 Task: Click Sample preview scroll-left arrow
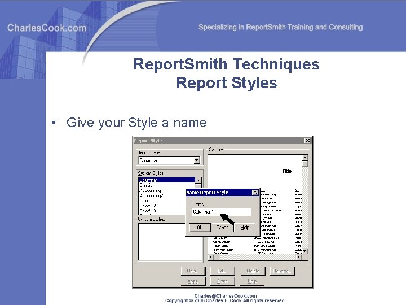click(211, 258)
